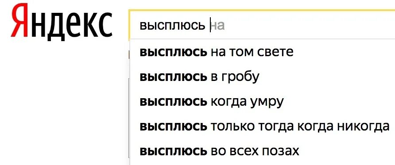Select suggestion высплюсь в гробу
The height and width of the screenshot is (165, 395).
click(263, 77)
